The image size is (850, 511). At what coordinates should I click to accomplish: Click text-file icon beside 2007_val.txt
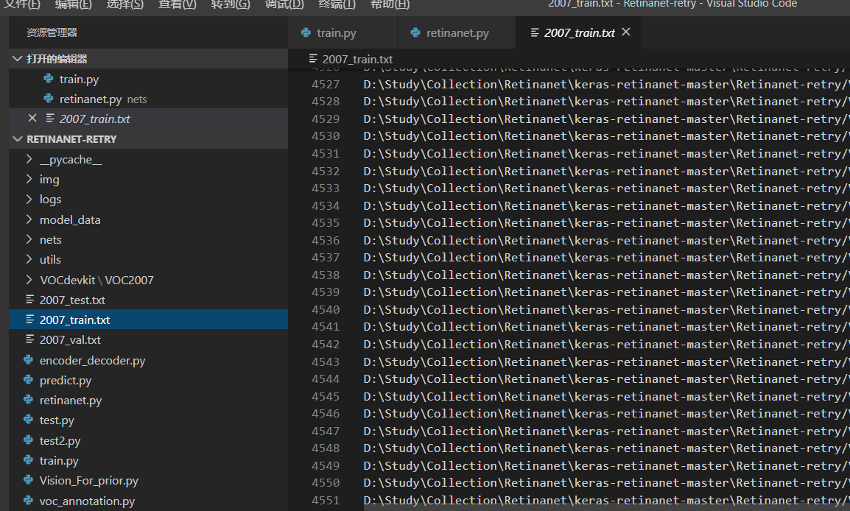29,339
